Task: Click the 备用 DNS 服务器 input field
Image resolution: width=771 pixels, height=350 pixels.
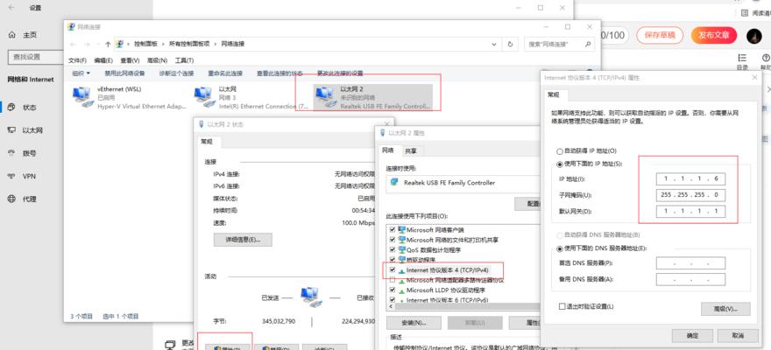Action: [x=690, y=279]
